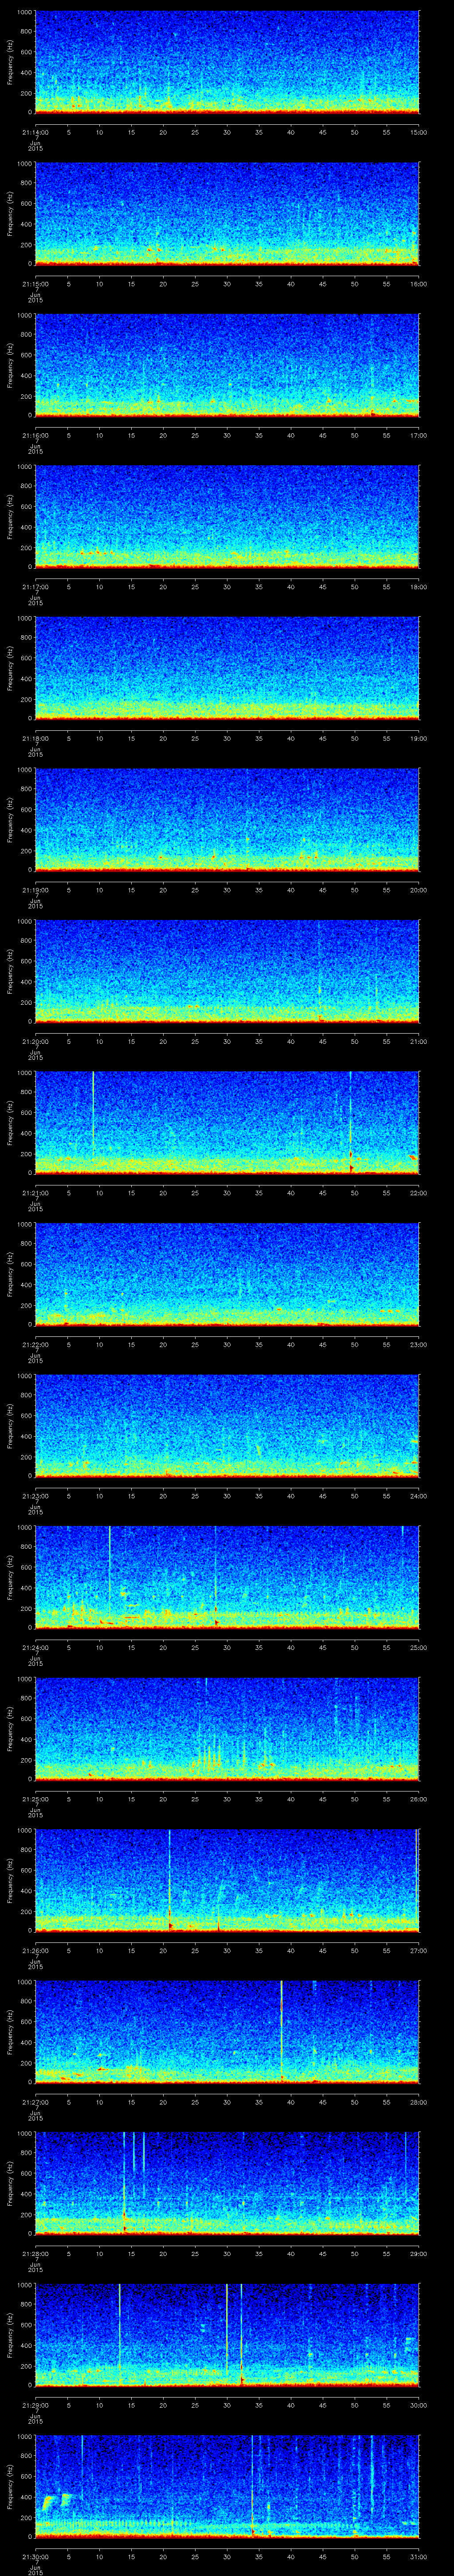Select the spectrogram panel starting at 21:23:00
The height and width of the screenshot is (2576, 454).
point(227,1425)
